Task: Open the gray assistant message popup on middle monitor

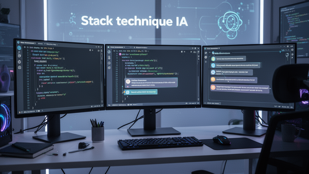Action: [x=151, y=83]
